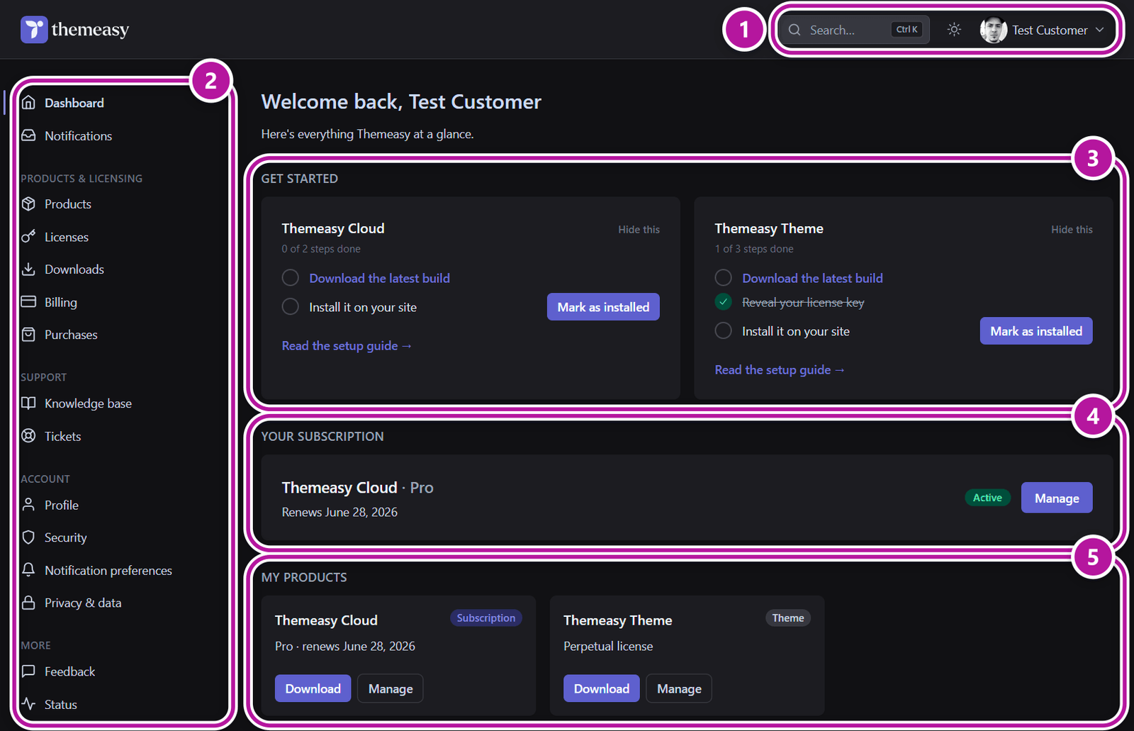Click the Dashboard home icon
This screenshot has width=1134, height=731.
point(28,103)
